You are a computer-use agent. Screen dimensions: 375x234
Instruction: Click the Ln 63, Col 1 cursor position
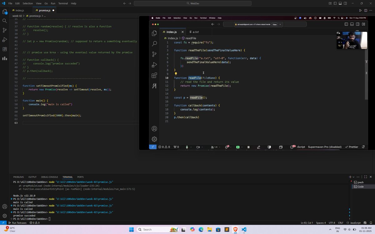[307, 223]
